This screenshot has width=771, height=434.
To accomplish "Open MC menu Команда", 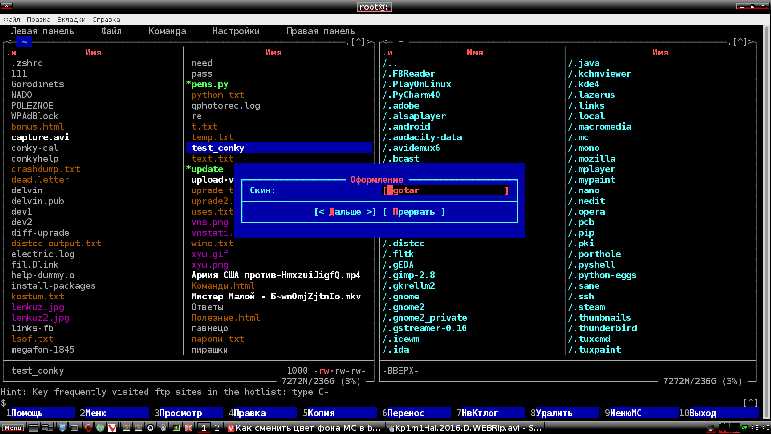I will tap(167, 31).
